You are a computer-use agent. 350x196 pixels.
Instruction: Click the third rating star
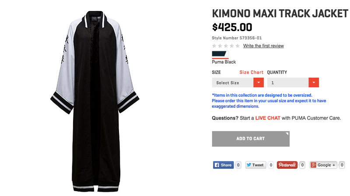(x=226, y=46)
